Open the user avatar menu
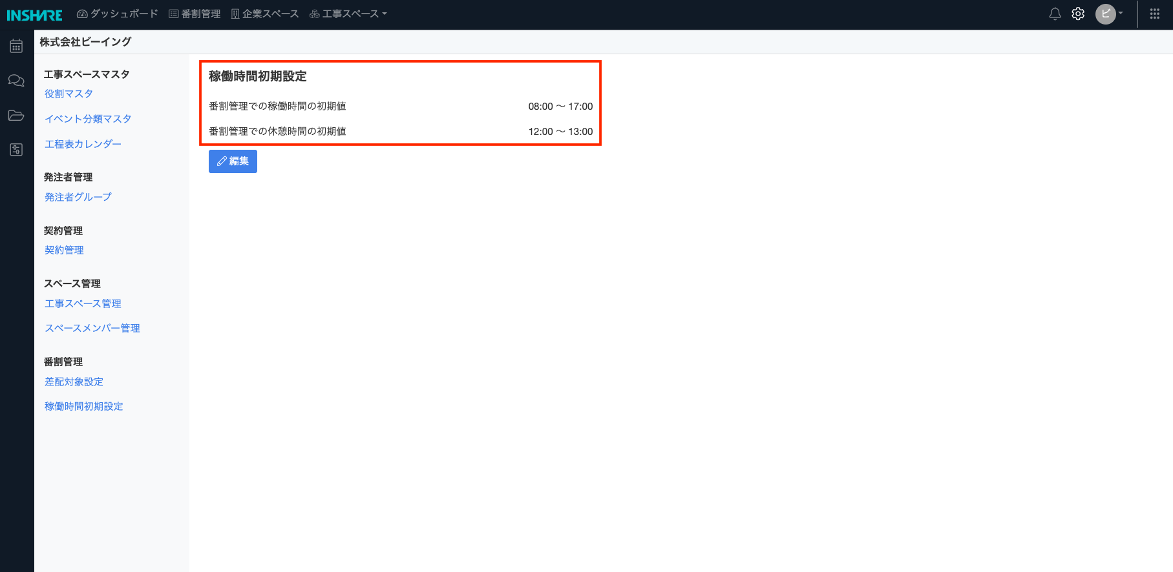Viewport: 1173px width, 572px height. 1109,14
